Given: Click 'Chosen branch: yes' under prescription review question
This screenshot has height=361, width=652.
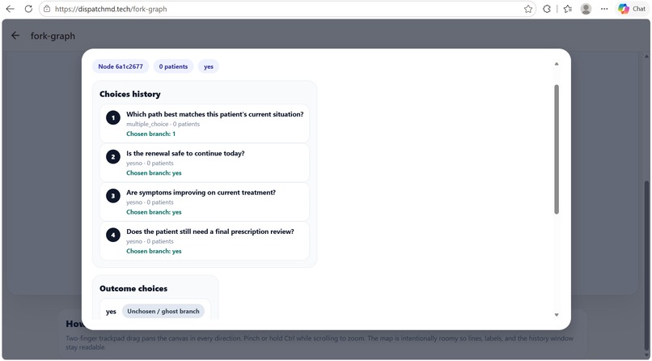Looking at the screenshot, I should 154,251.
